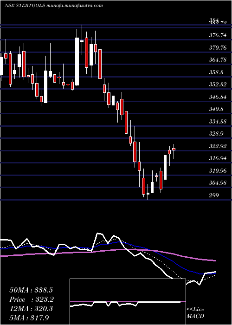The width and height of the screenshot is (232, 325).
Task: Select the 370.76 price level label
Action: pos(218,48)
